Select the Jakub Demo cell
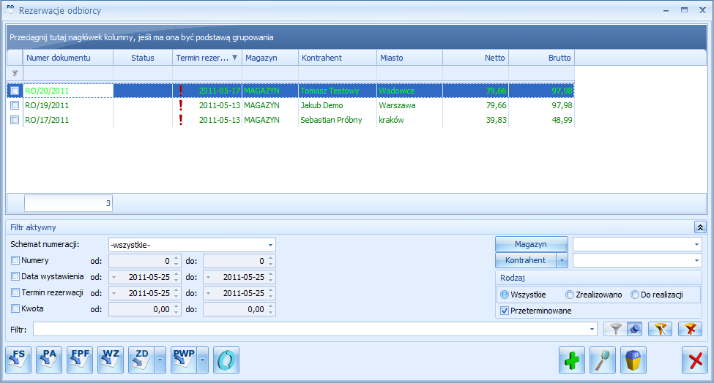 tap(338, 105)
